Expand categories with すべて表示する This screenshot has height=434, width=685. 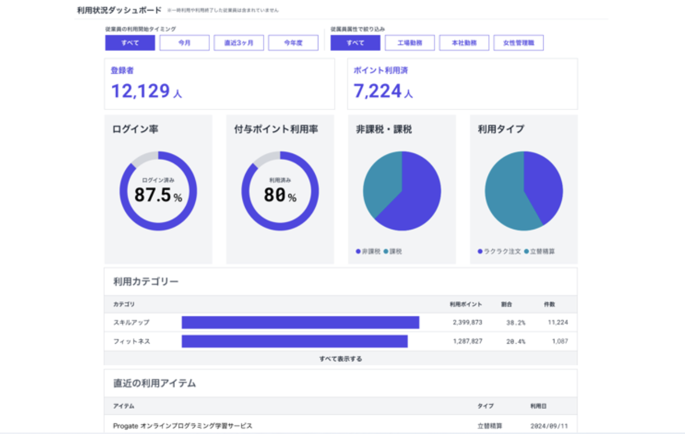340,359
